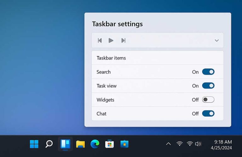Click the Taskbar settings title
This screenshot has width=242, height=157.
click(x=118, y=24)
